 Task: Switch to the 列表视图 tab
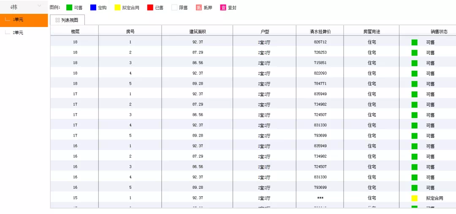pyautogui.click(x=67, y=20)
